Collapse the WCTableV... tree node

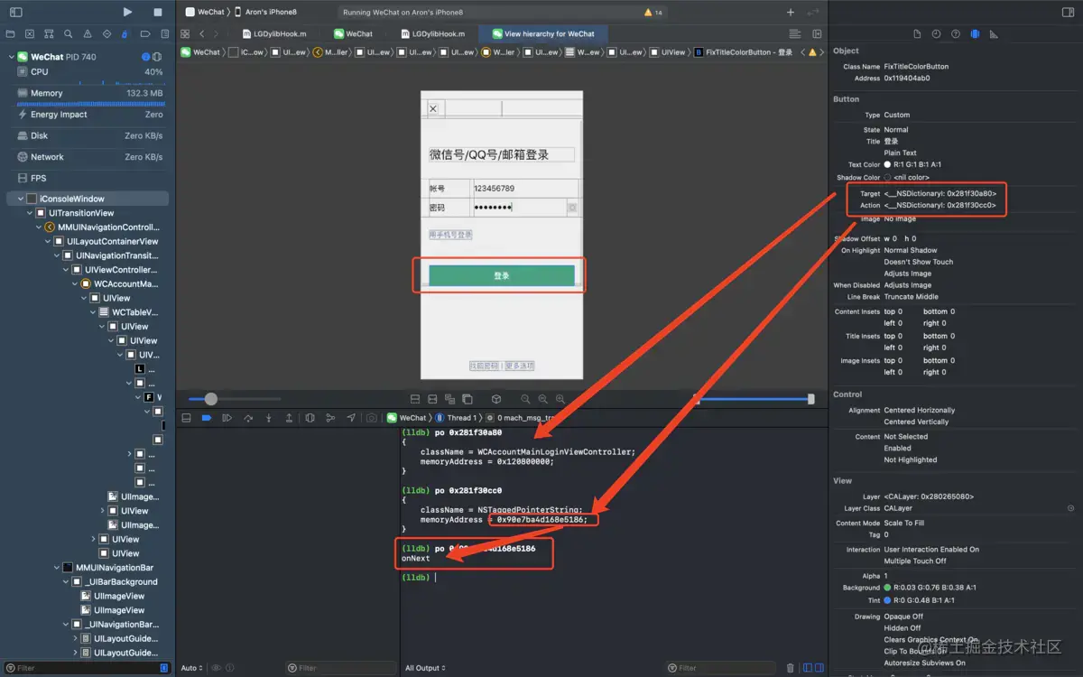(93, 312)
